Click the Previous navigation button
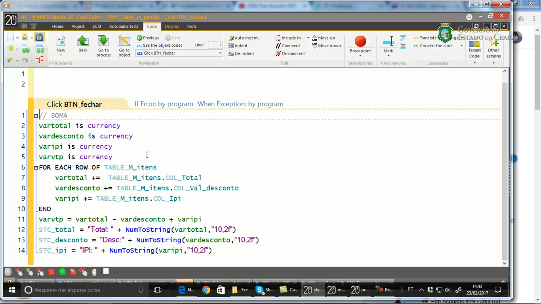The height and width of the screenshot is (304, 541). point(148,38)
